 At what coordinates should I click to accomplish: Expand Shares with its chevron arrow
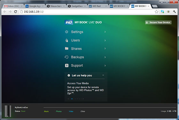tap(105, 48)
